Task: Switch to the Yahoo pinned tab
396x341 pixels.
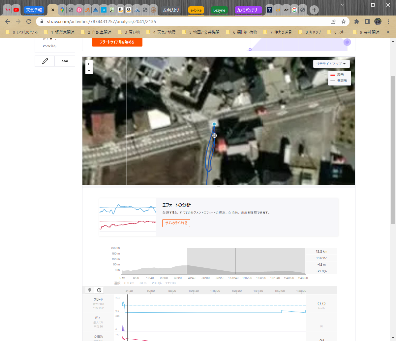Action: point(8,10)
